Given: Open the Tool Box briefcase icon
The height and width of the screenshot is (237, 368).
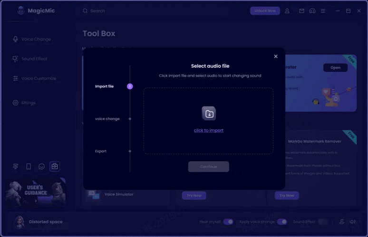Looking at the screenshot, I should (55, 166).
